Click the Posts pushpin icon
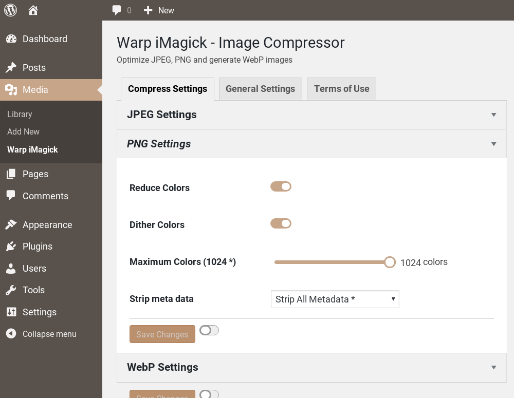Image resolution: width=514 pixels, height=398 pixels. 11,68
